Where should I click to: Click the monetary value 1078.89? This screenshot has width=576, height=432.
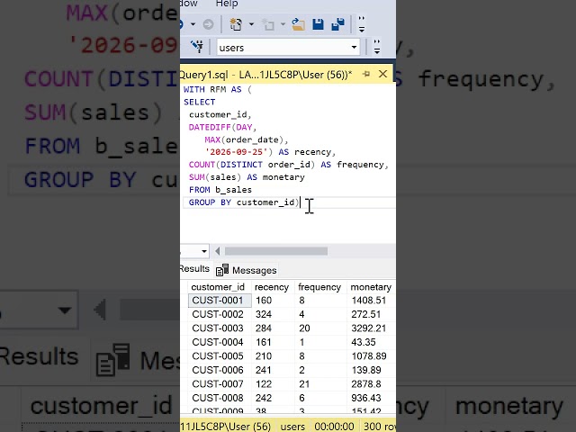tap(368, 356)
